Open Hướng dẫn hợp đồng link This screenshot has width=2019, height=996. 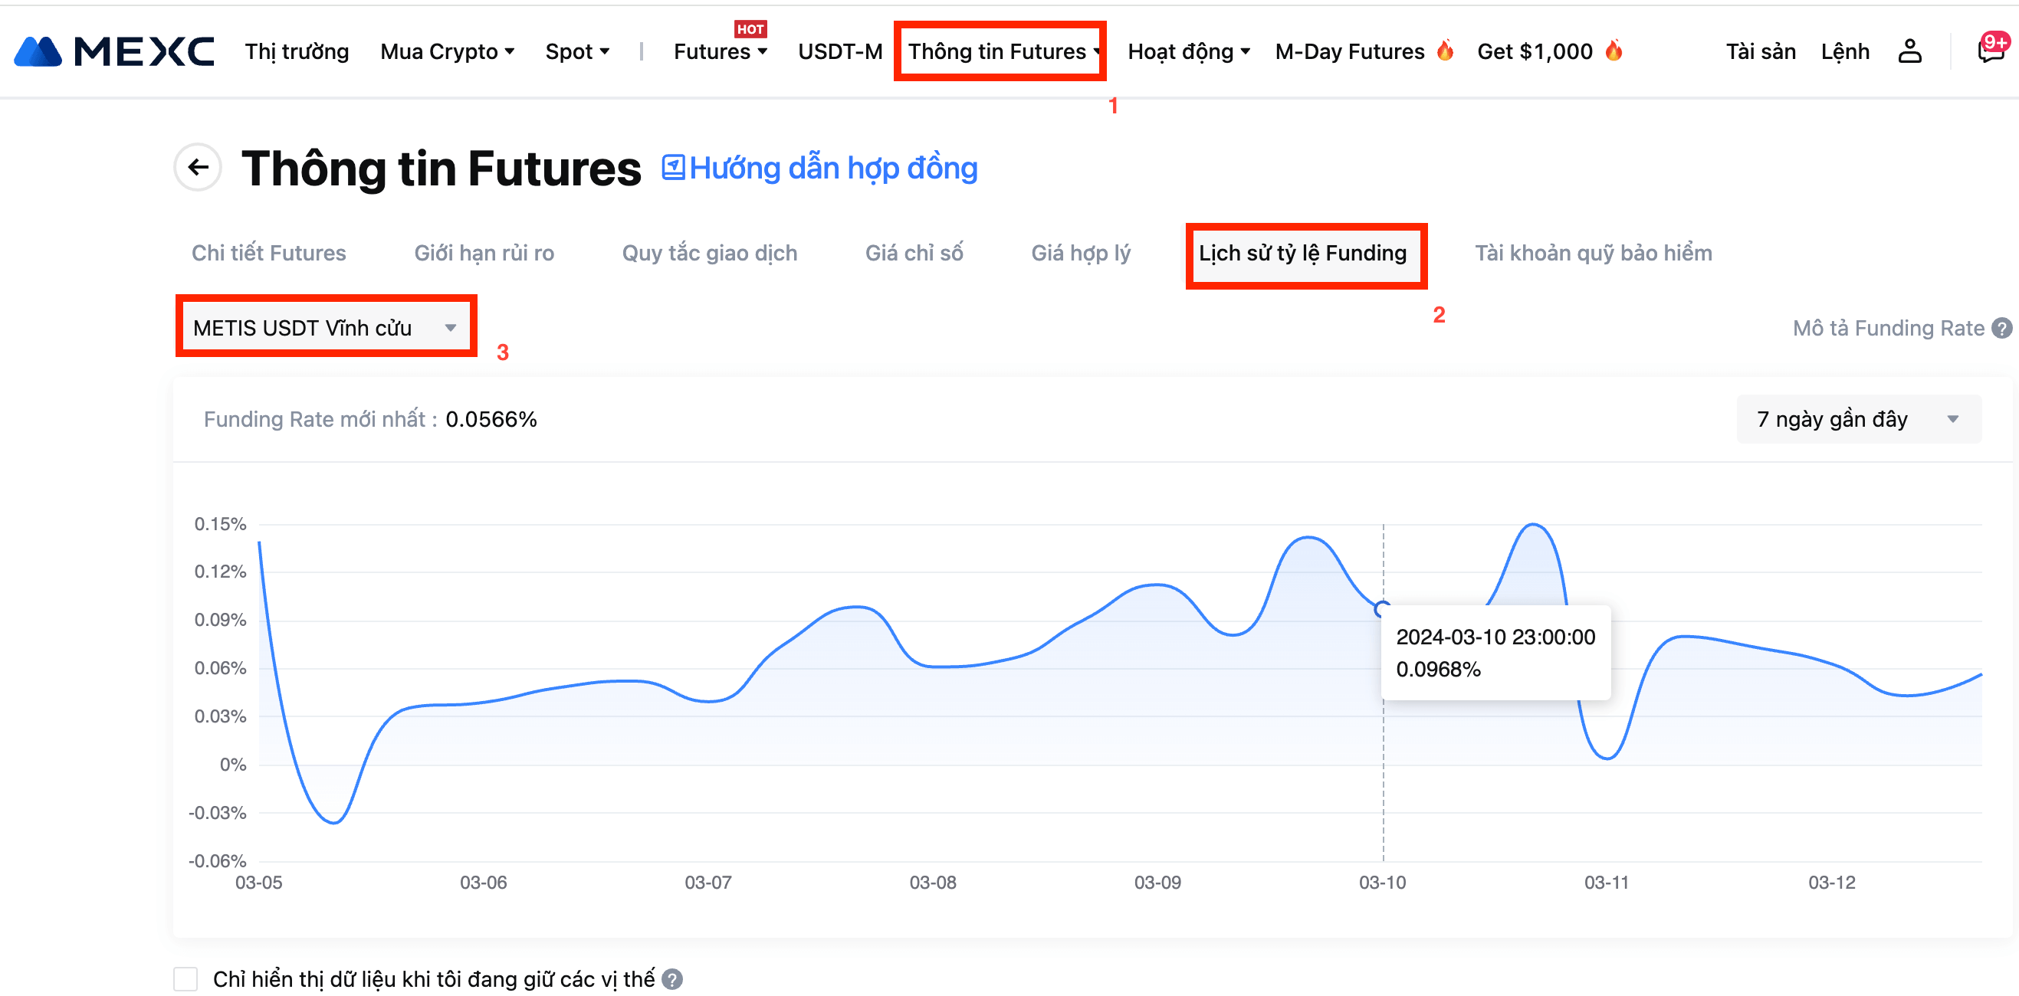coord(833,168)
